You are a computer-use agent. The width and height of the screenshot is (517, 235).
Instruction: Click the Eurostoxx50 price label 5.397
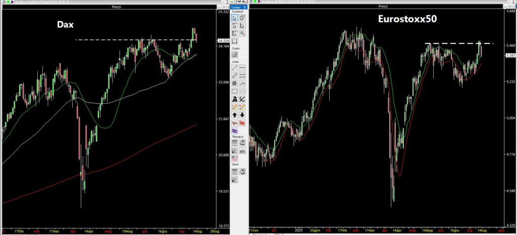509,55
